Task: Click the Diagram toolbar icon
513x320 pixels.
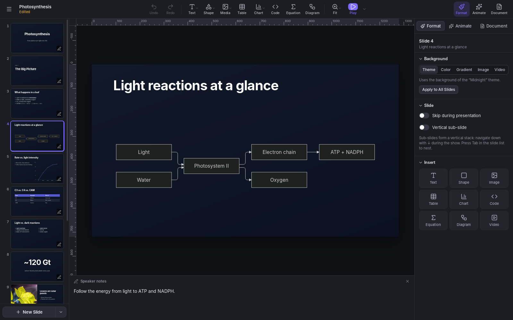Action: pos(312,9)
